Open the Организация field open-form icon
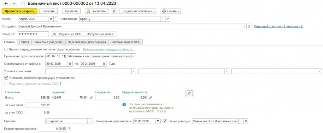323x133 pixels. click(167, 19)
